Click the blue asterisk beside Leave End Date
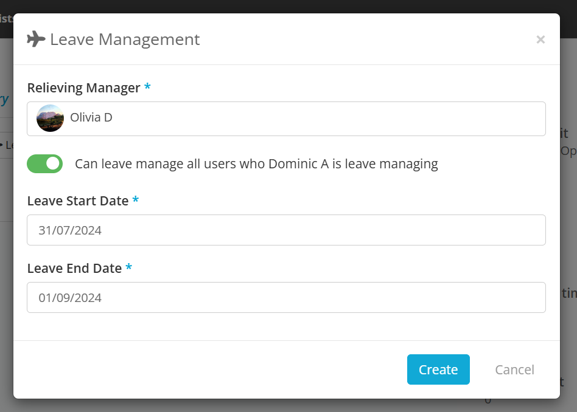This screenshot has height=412, width=577. [x=128, y=267]
